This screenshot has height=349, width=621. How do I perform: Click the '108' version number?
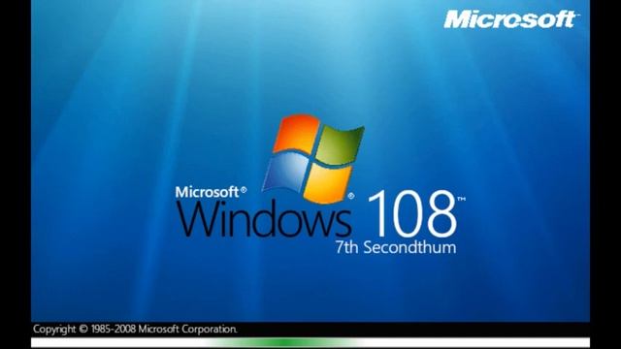tap(411, 213)
